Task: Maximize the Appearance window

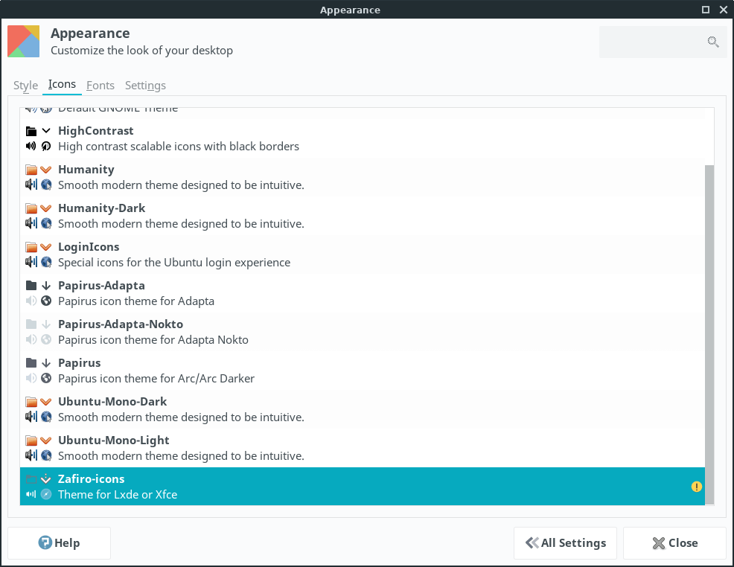Action: click(x=706, y=10)
